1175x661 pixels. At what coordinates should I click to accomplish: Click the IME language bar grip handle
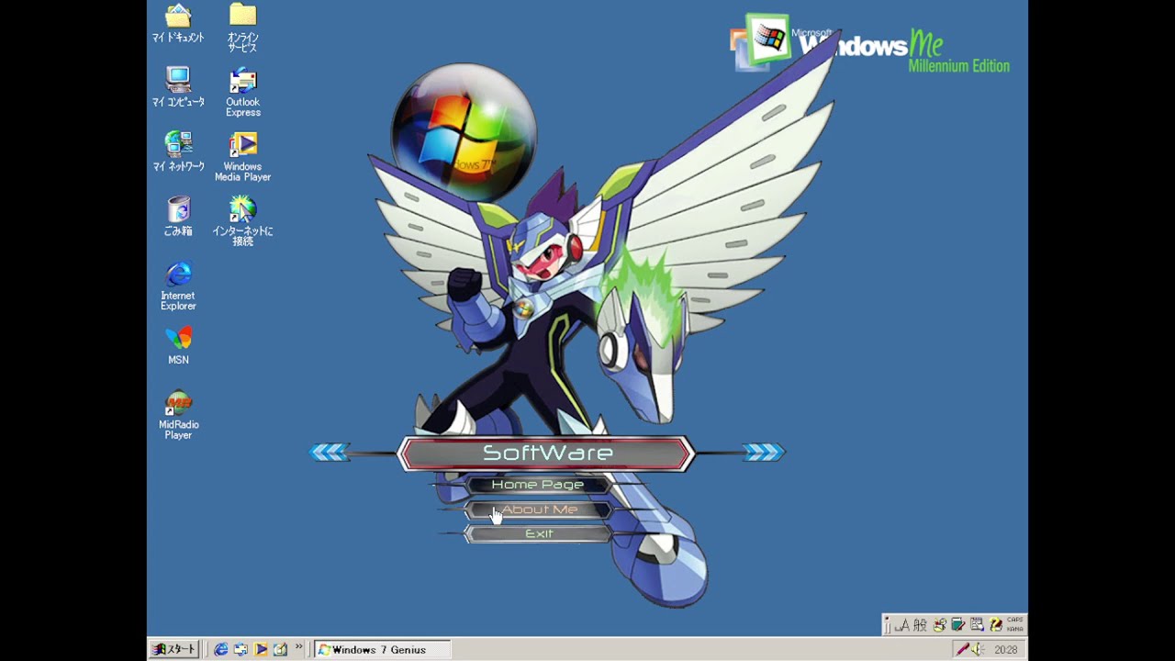(x=888, y=625)
